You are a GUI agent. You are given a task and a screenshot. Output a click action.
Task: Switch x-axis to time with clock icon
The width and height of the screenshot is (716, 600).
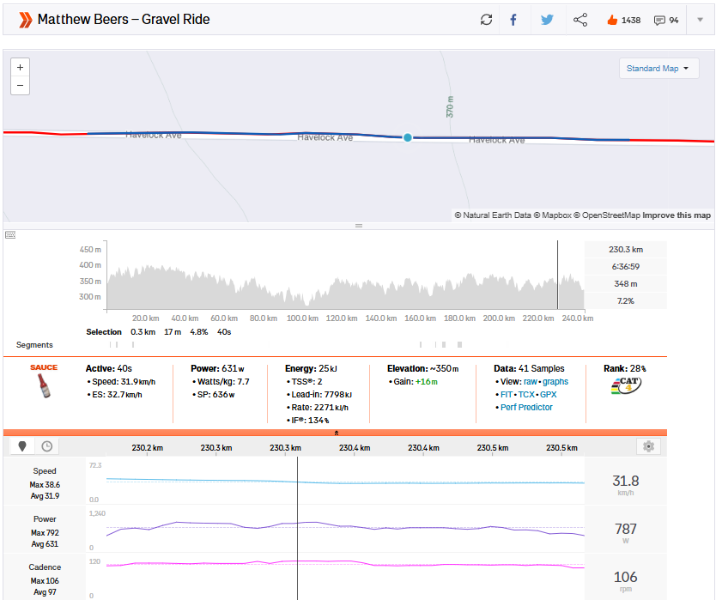[46, 446]
